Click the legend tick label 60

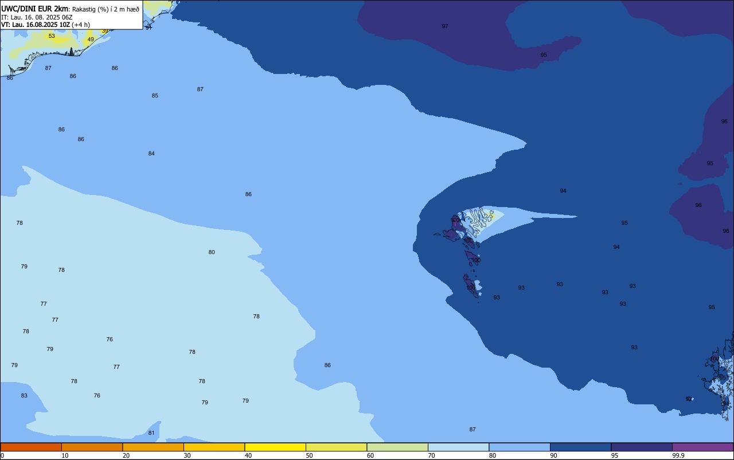coord(370,455)
